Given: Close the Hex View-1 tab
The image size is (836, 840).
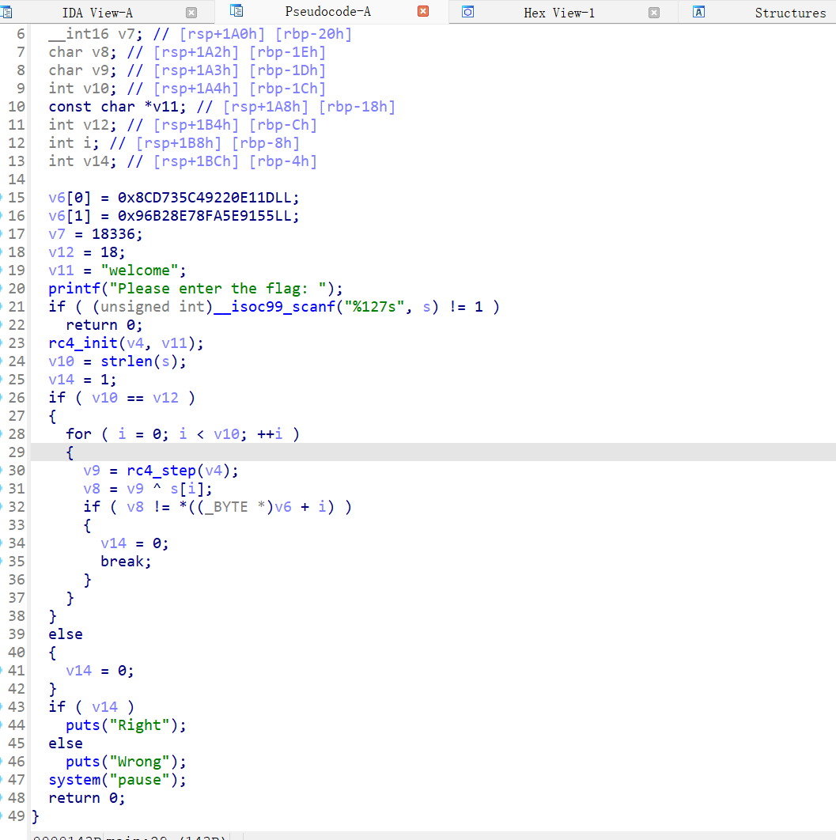Looking at the screenshot, I should click(653, 13).
